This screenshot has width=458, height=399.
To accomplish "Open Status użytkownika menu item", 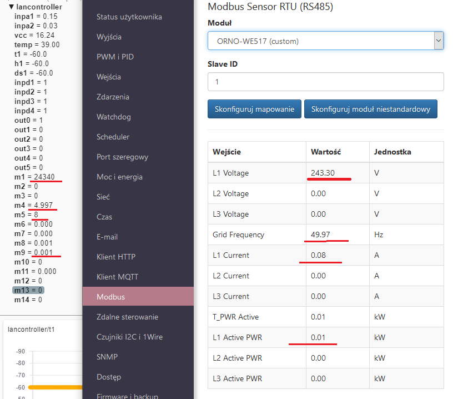I will [x=129, y=17].
